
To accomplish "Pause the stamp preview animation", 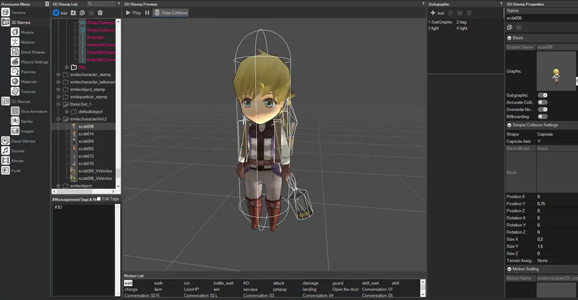I will (147, 13).
